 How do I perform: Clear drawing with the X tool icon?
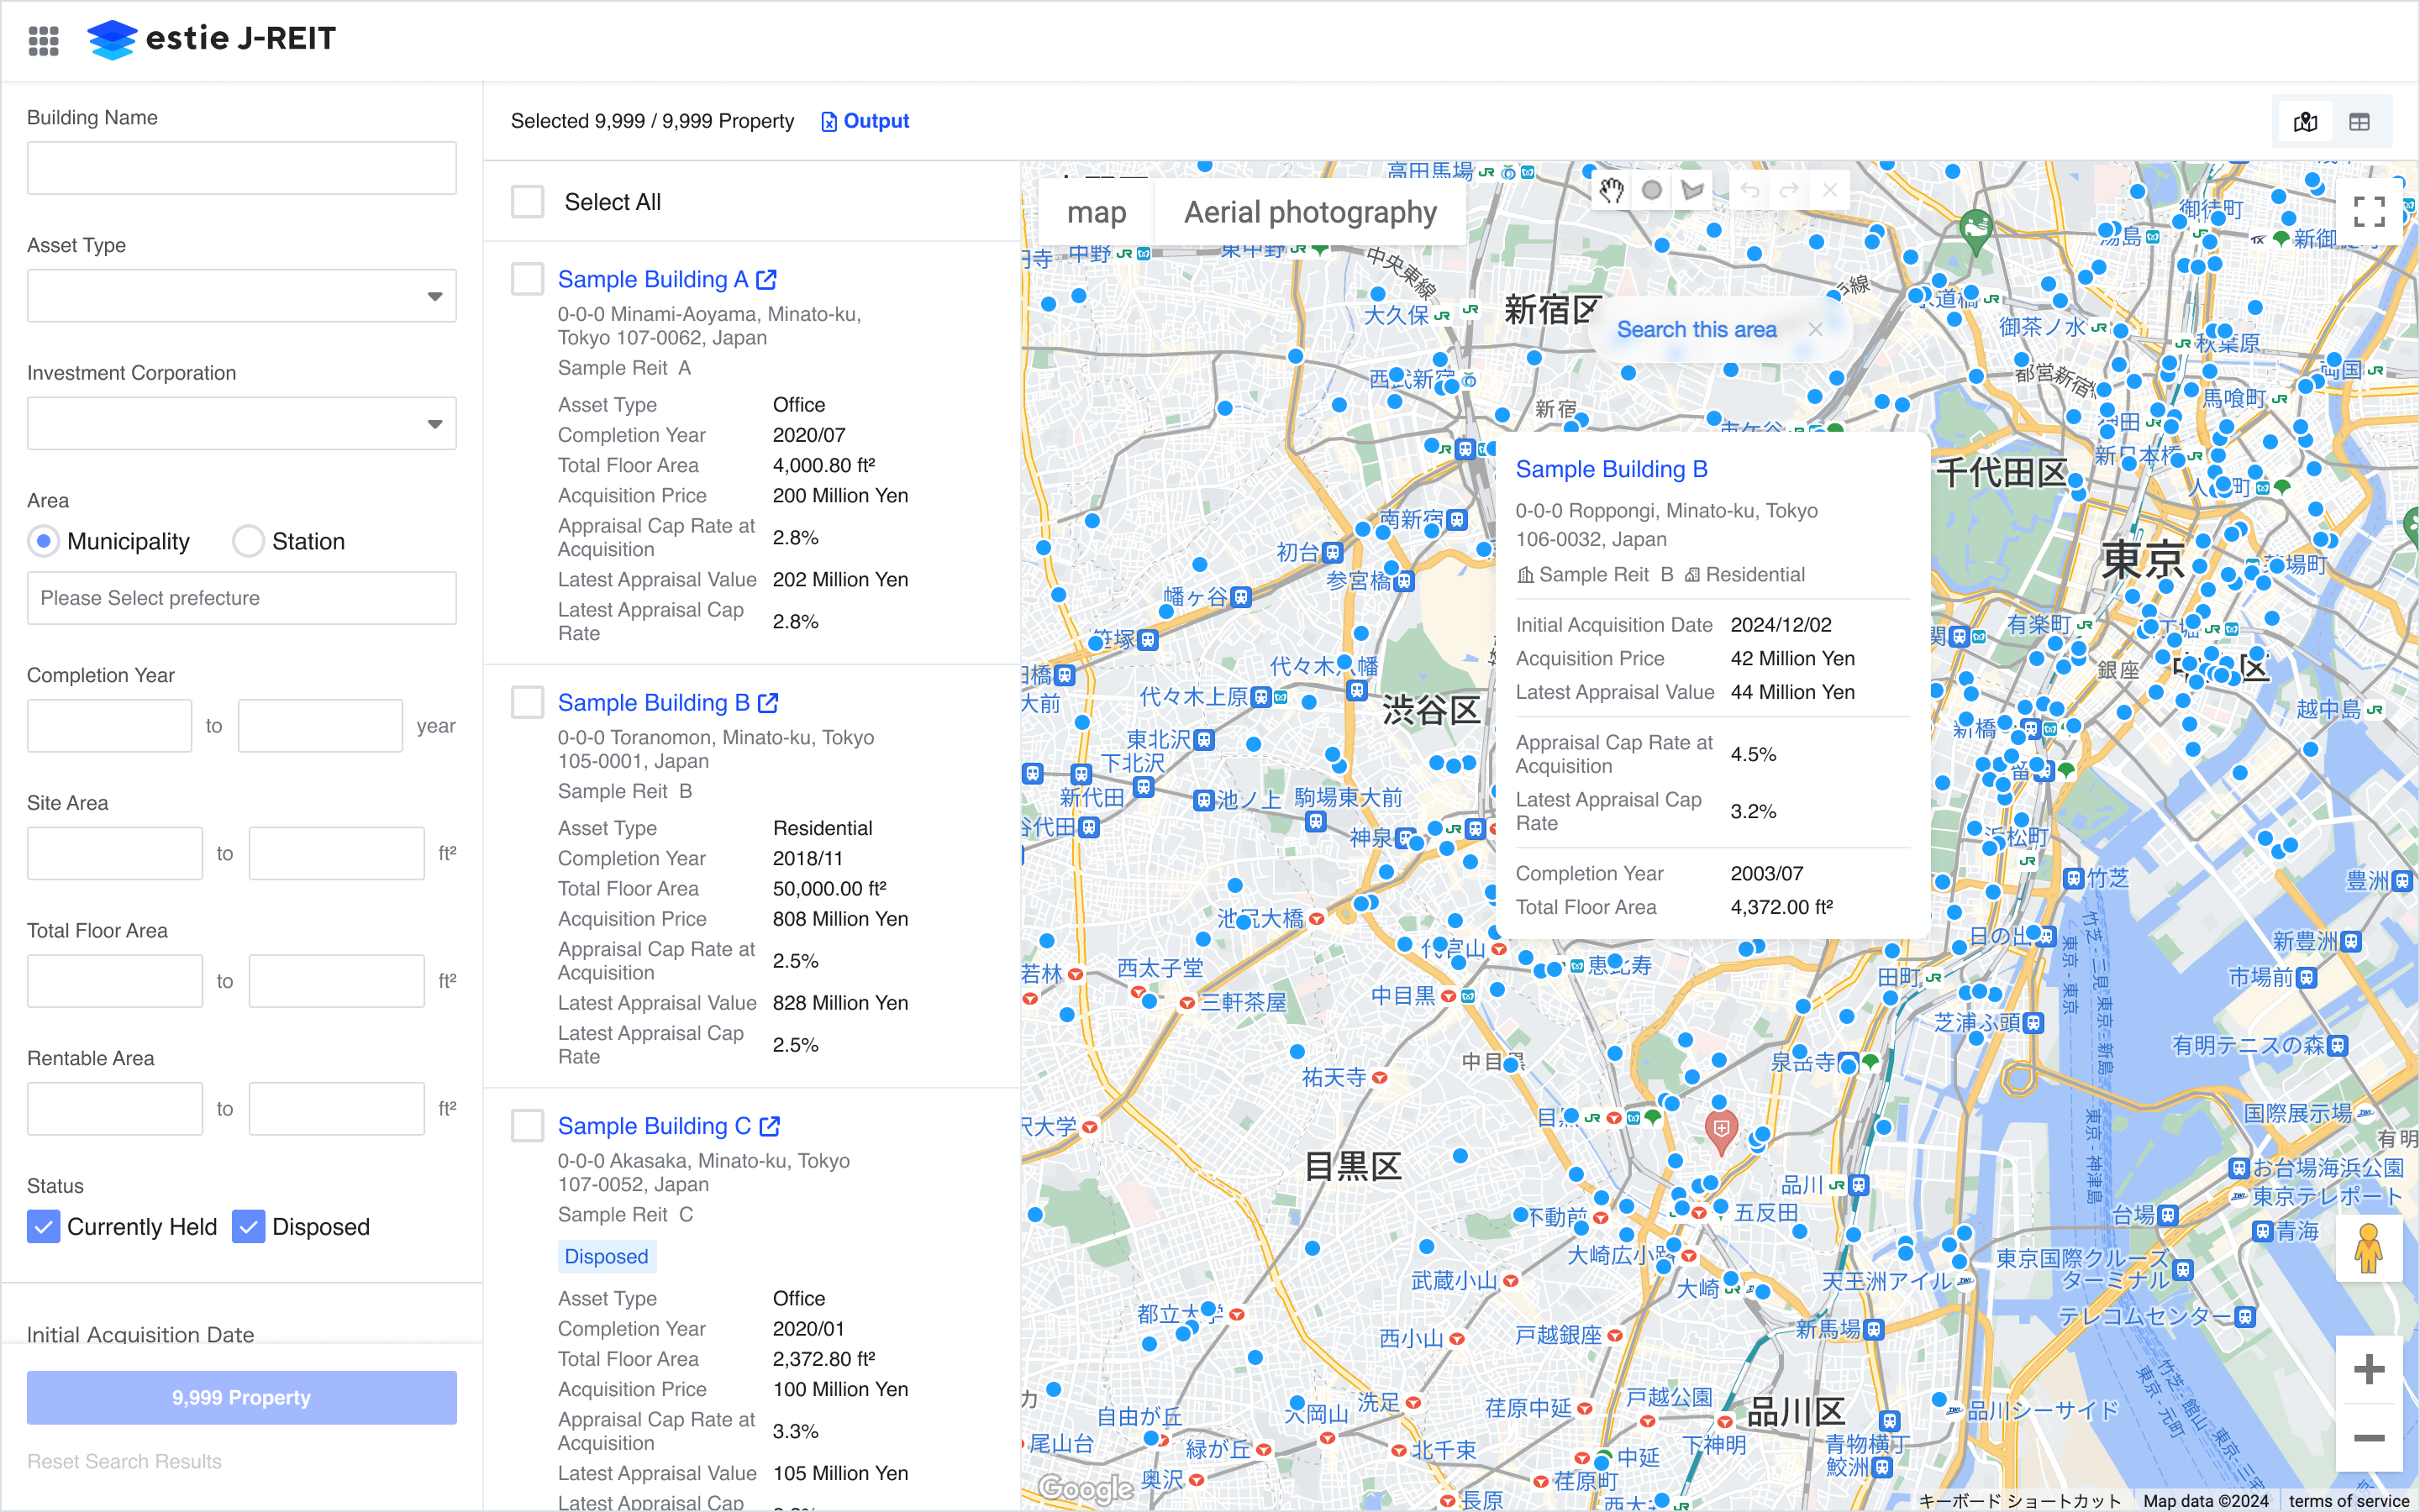[x=1829, y=190]
